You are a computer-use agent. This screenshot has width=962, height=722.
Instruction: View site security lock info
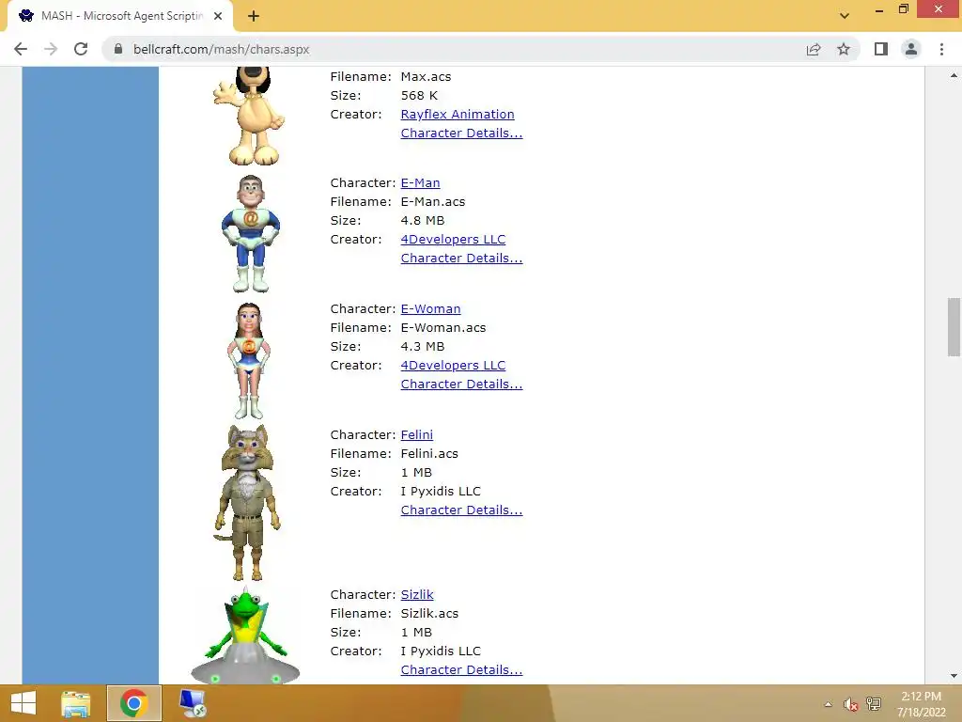[x=118, y=49]
